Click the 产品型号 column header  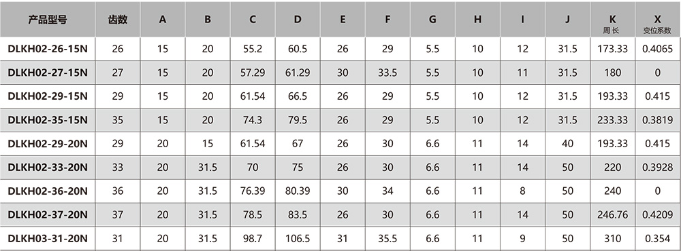[48, 20]
